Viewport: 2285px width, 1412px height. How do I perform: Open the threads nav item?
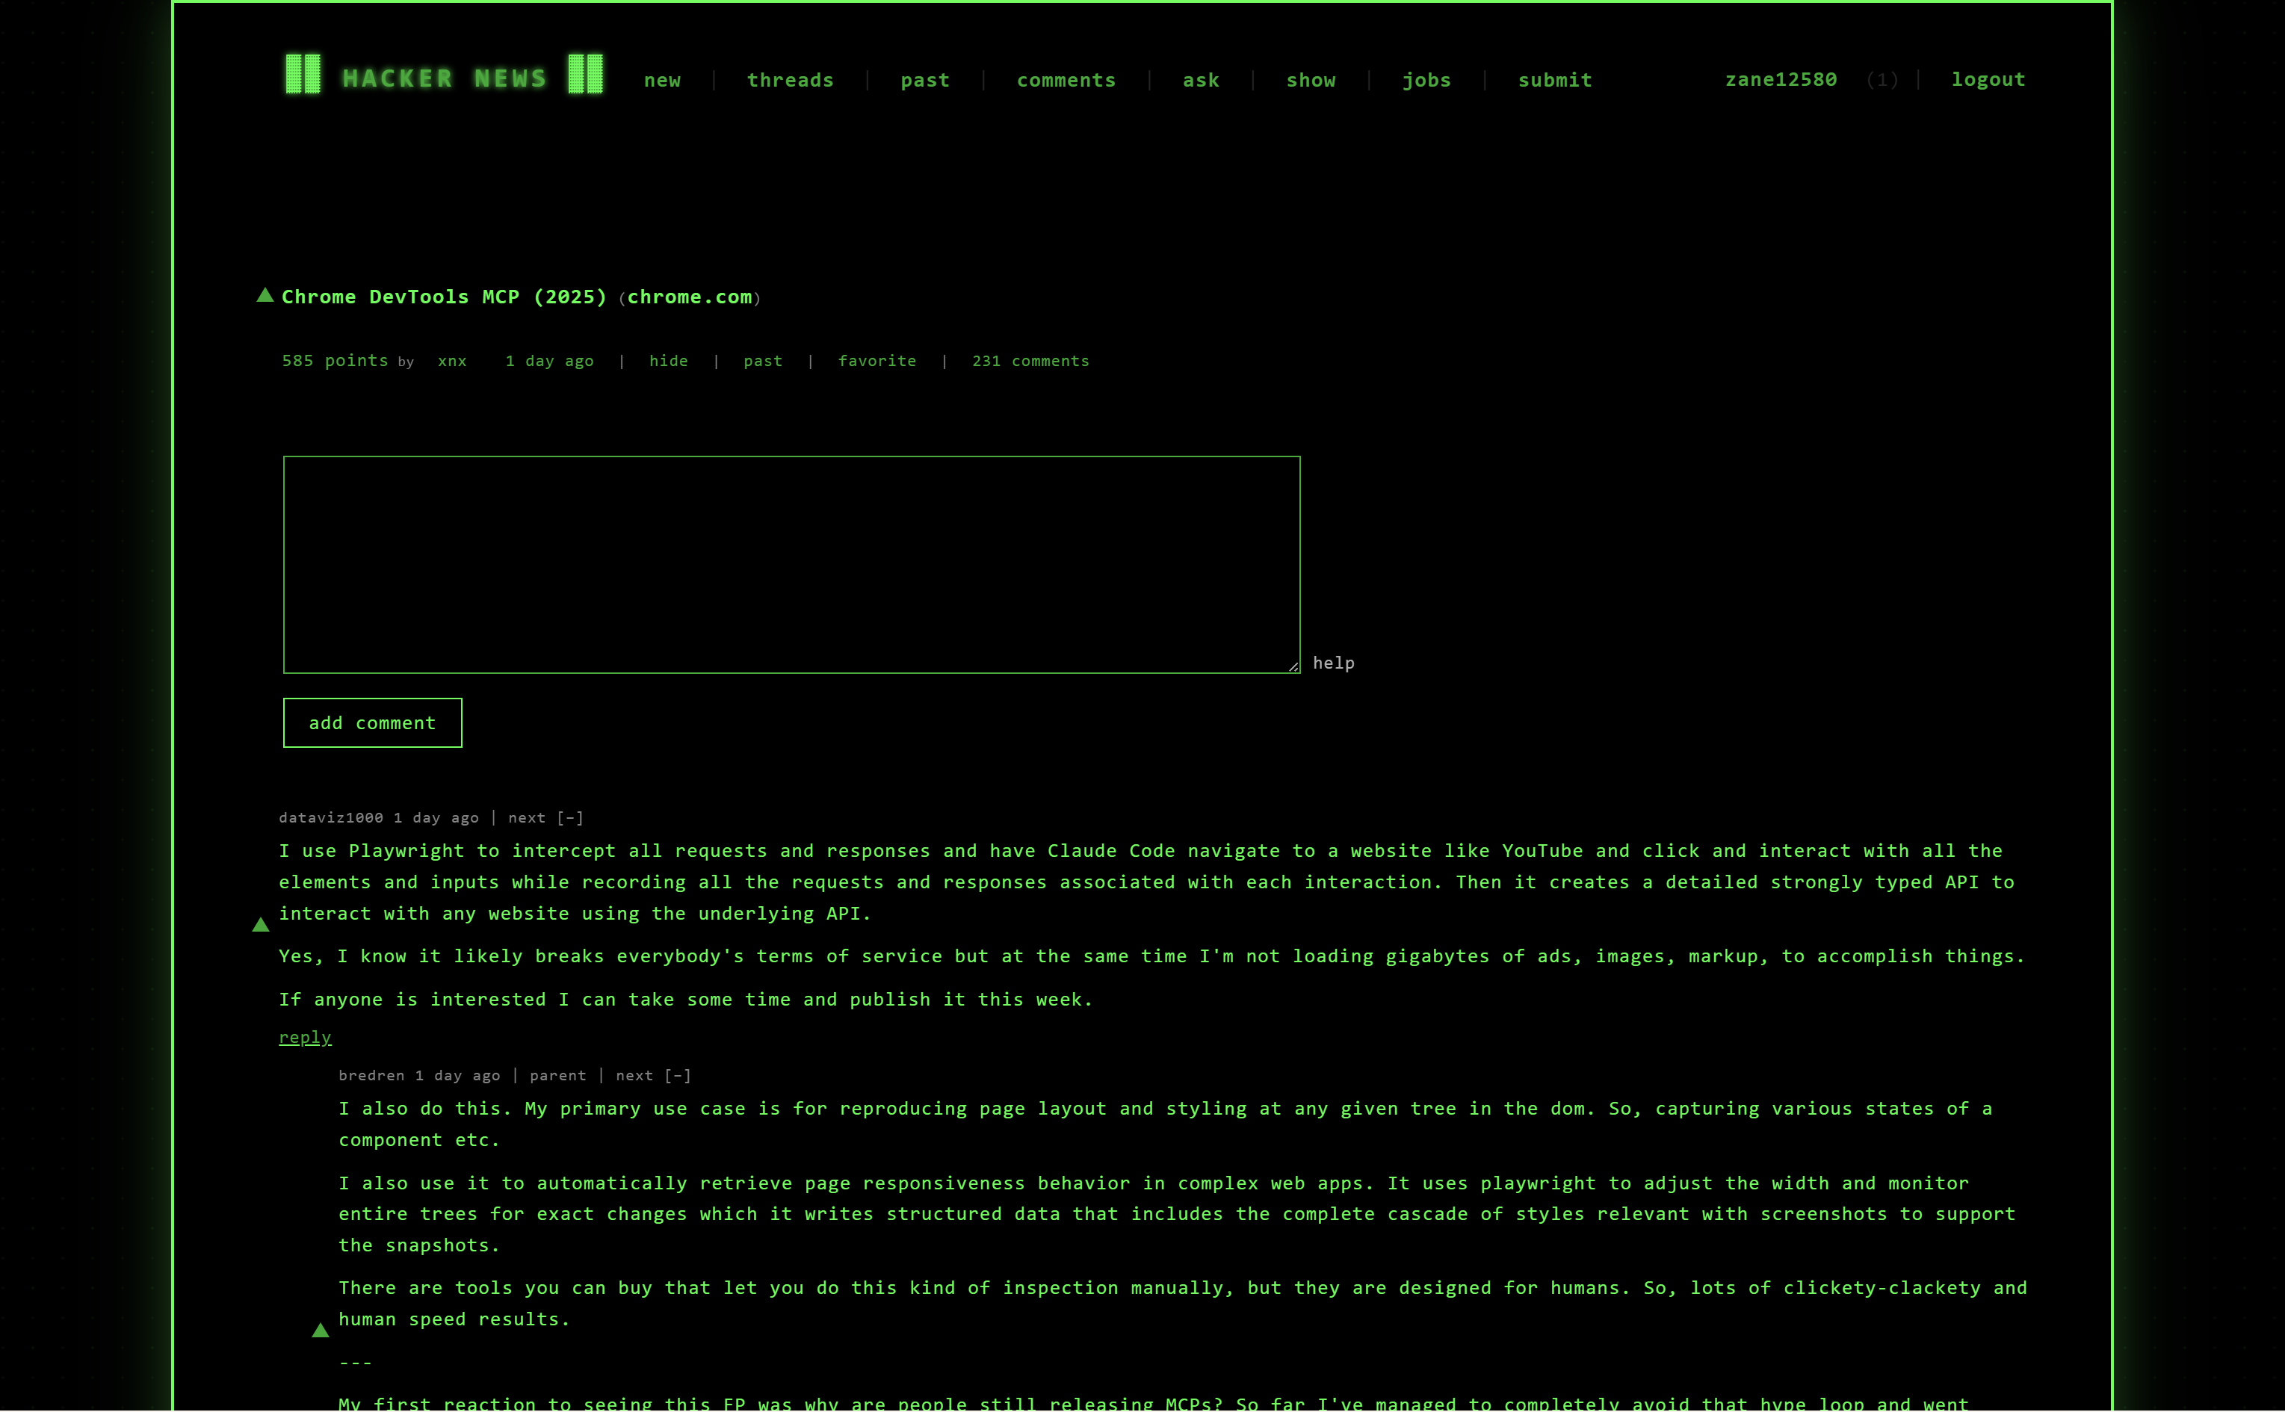point(790,81)
